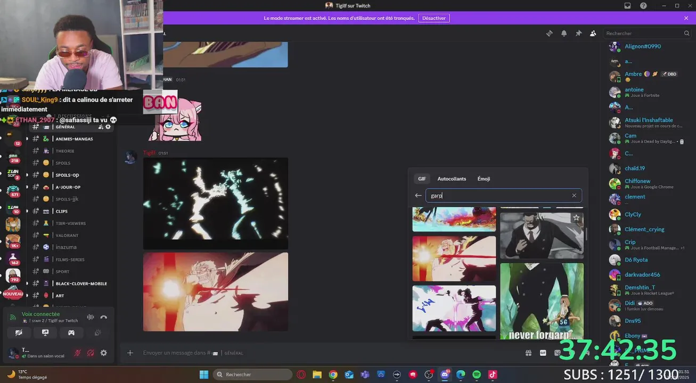696x383 pixels.
Task: Open the Windows Start button
Action: (x=204, y=374)
